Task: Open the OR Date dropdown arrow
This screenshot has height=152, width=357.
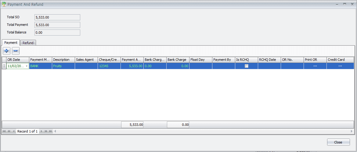Action: 27,66
